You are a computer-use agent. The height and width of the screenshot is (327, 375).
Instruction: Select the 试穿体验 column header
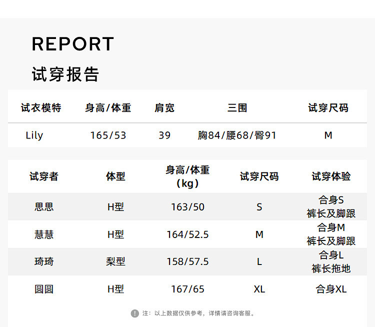(x=331, y=176)
